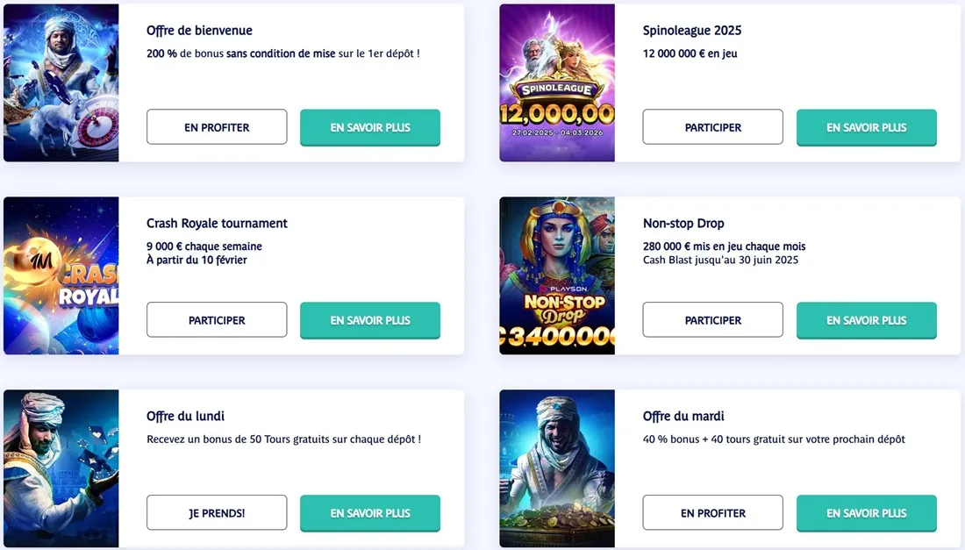Click EN PROFITER for Offre du mardi
This screenshot has width=965, height=550.
pyautogui.click(x=712, y=513)
